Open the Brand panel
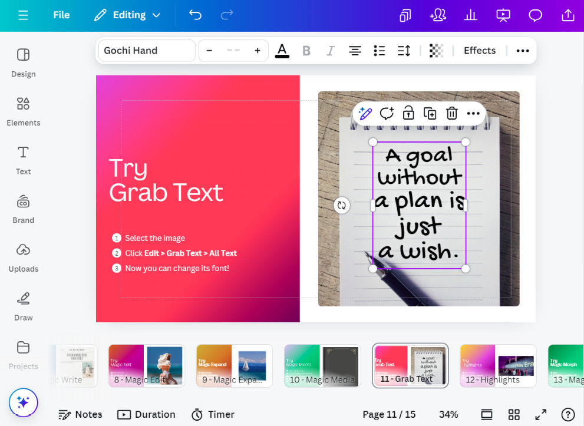This screenshot has height=426, width=584. tap(23, 209)
